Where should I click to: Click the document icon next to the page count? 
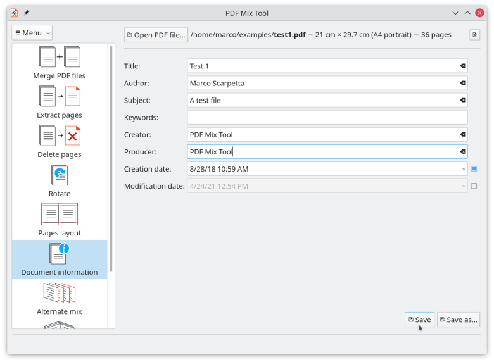click(x=473, y=35)
